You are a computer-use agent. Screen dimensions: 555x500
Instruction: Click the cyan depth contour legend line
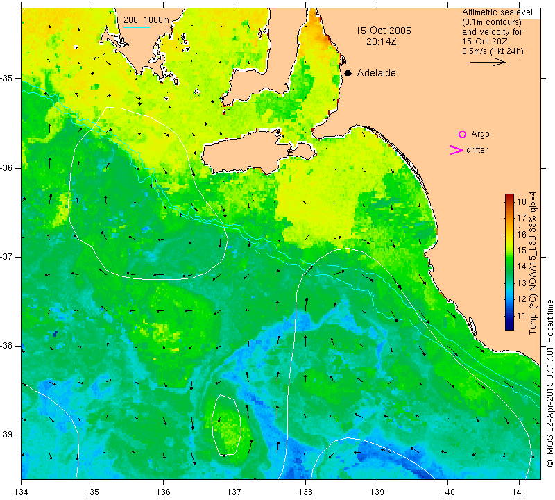click(x=136, y=27)
